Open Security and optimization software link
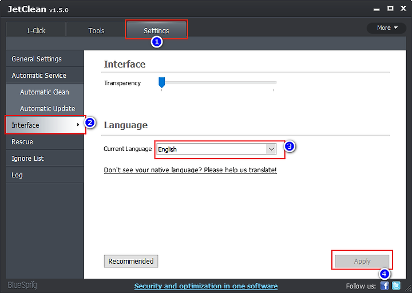 (x=206, y=286)
